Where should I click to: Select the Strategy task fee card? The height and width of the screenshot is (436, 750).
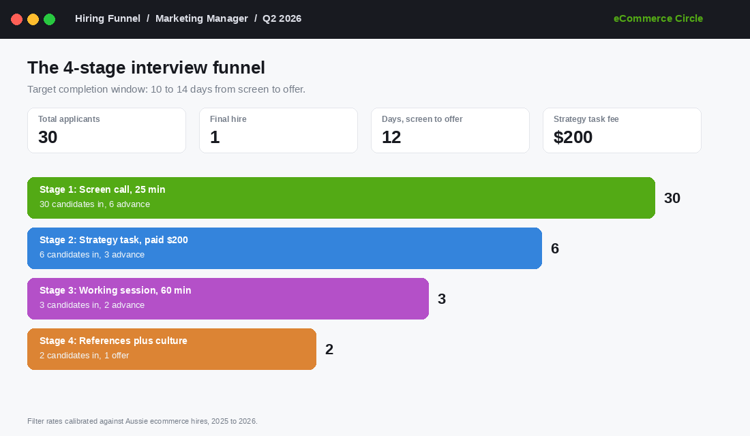[x=622, y=131]
